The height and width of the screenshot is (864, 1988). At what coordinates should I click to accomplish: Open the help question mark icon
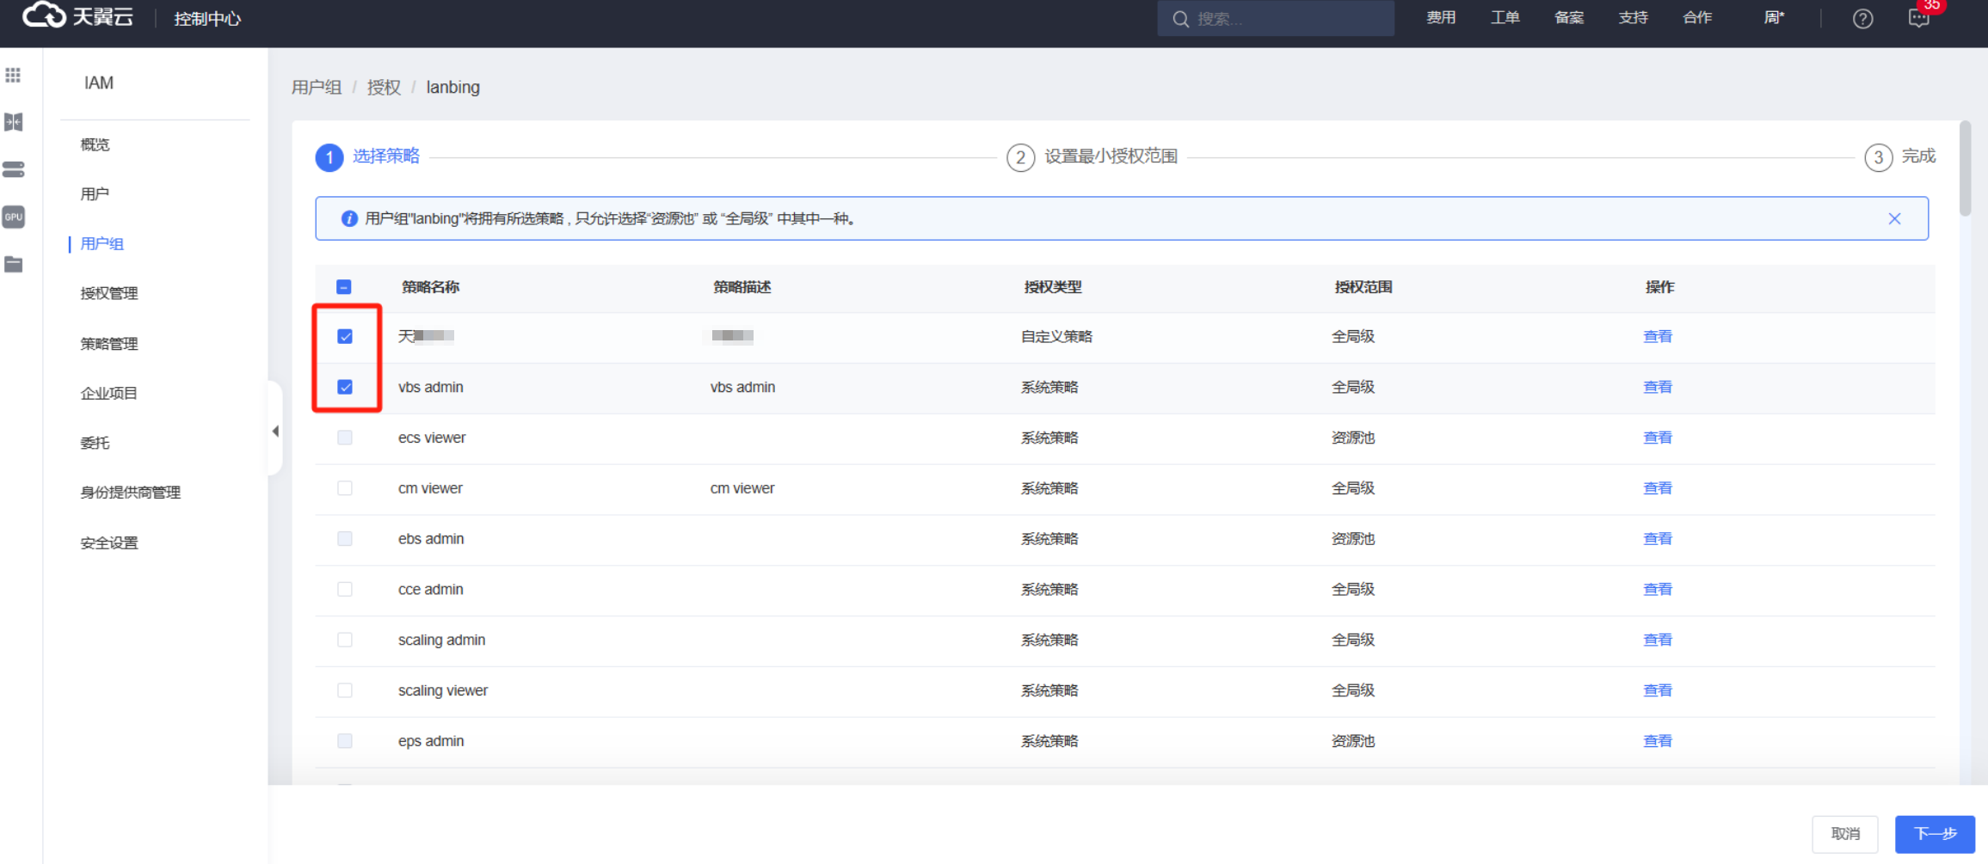[x=1862, y=19]
